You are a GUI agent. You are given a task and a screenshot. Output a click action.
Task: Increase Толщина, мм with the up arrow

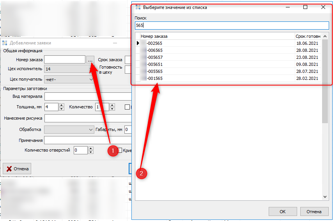click(x=62, y=105)
